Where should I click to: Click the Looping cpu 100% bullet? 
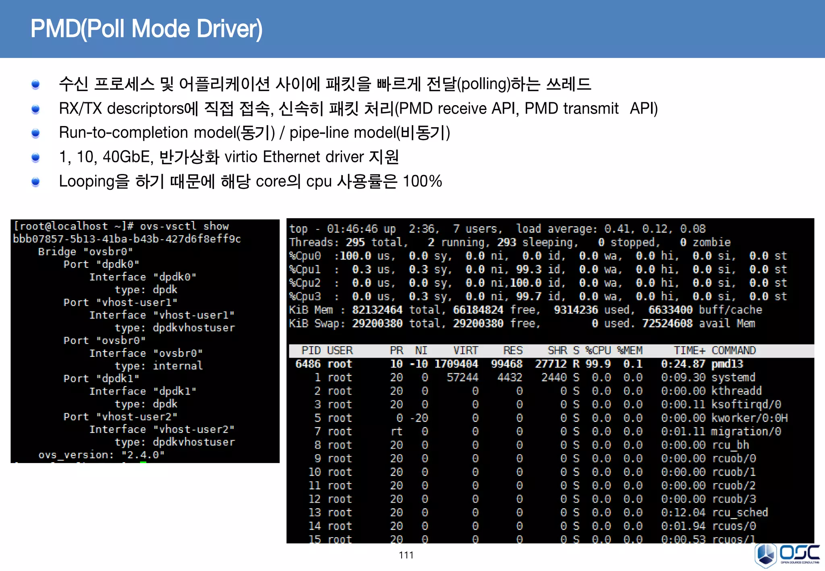click(251, 181)
